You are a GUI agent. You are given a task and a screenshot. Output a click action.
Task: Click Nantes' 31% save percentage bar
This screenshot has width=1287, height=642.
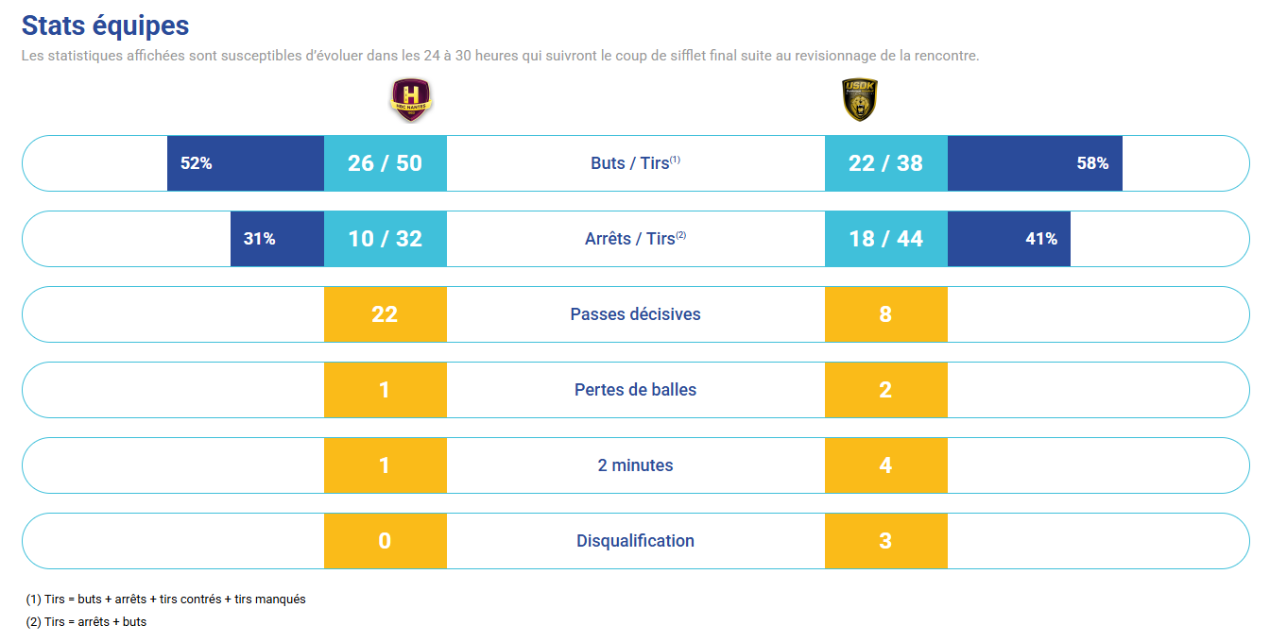coord(277,239)
